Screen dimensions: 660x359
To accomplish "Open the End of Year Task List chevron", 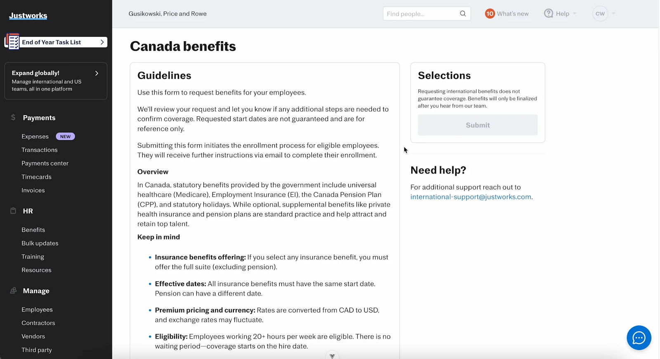I will (x=102, y=42).
